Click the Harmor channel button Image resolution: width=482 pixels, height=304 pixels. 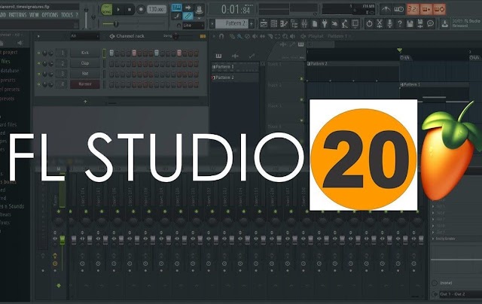tap(85, 84)
